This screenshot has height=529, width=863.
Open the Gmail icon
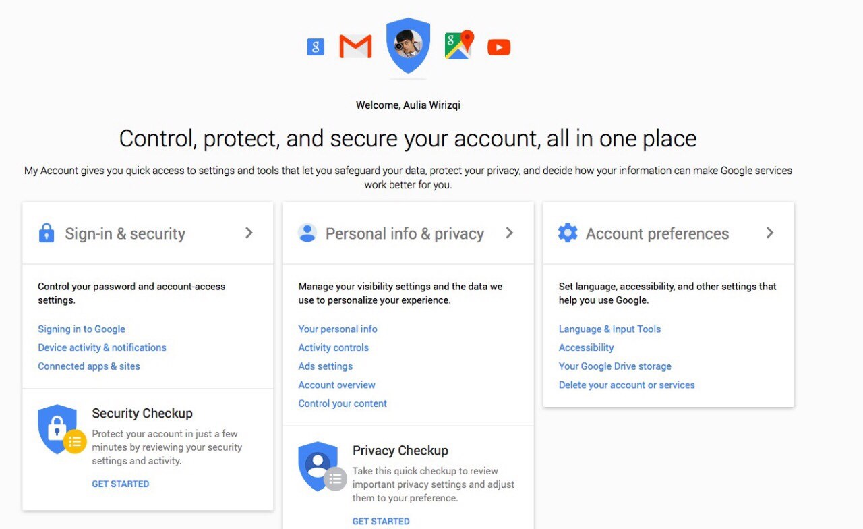(x=355, y=47)
